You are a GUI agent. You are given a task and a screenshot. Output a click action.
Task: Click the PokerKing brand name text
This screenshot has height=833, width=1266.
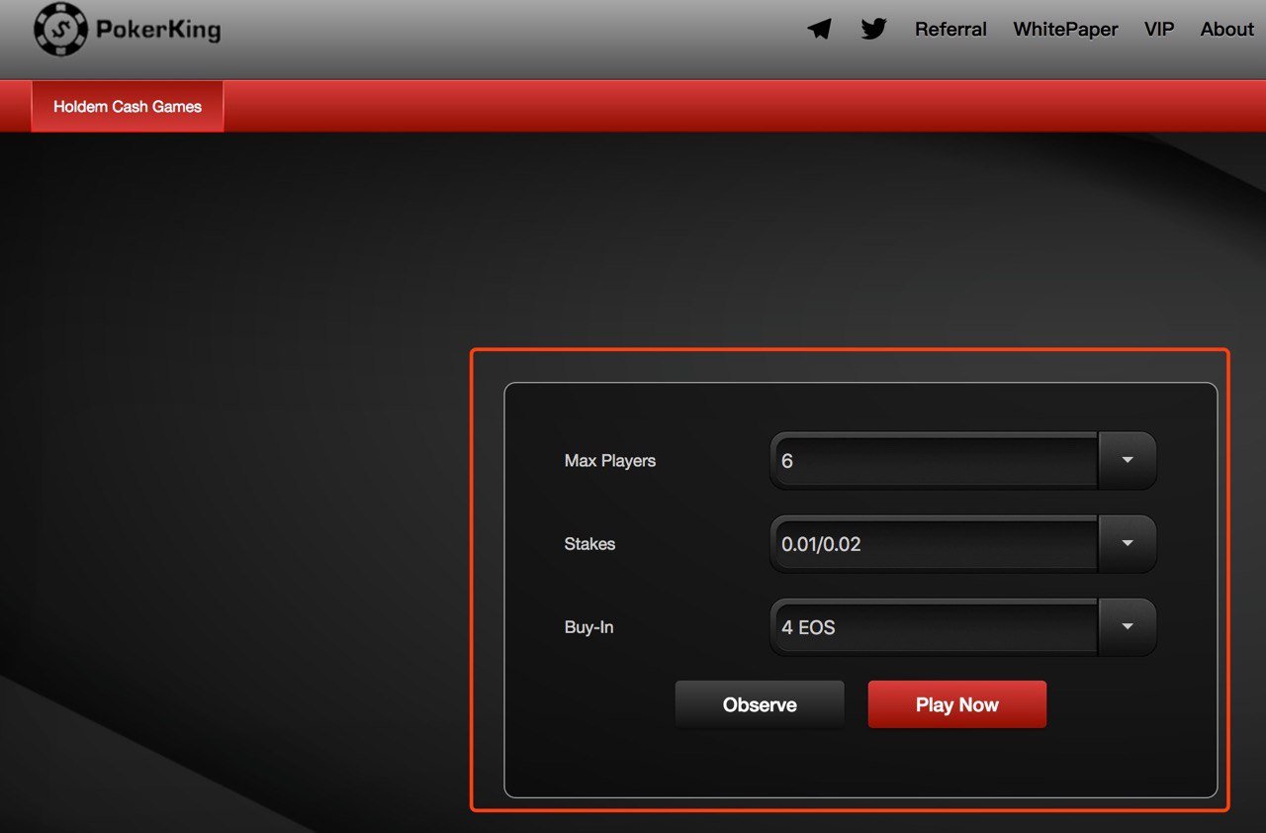click(x=158, y=31)
